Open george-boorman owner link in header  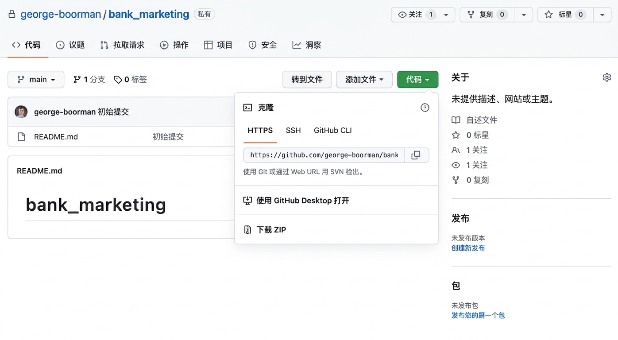[61, 14]
